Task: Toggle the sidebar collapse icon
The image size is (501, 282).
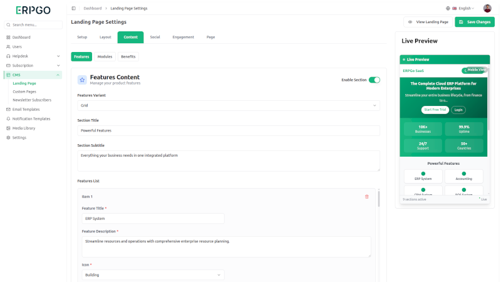Action: tap(73, 8)
